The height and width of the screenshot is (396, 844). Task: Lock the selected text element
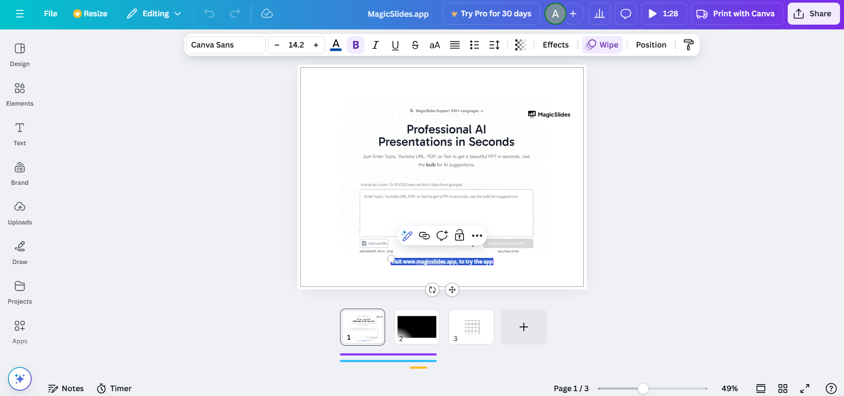point(460,235)
